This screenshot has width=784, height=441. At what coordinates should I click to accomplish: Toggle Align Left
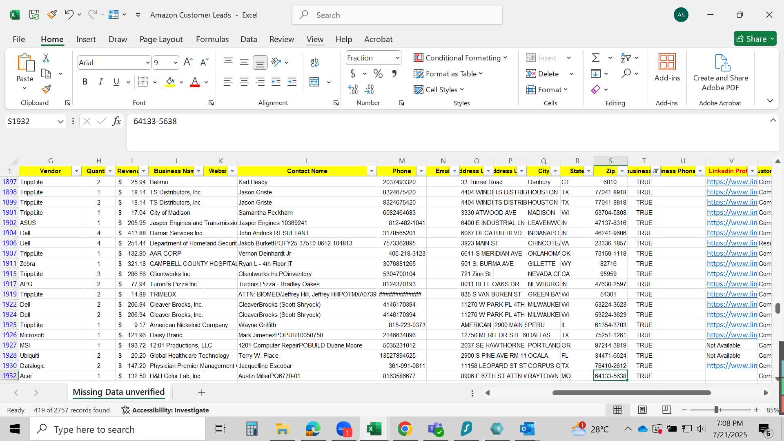click(228, 82)
